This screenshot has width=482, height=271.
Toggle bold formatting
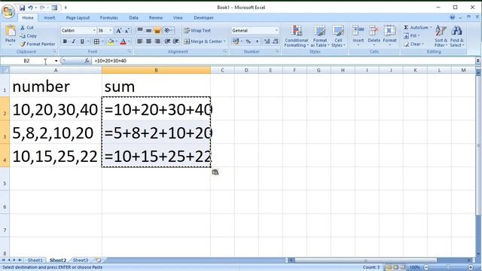(x=65, y=41)
